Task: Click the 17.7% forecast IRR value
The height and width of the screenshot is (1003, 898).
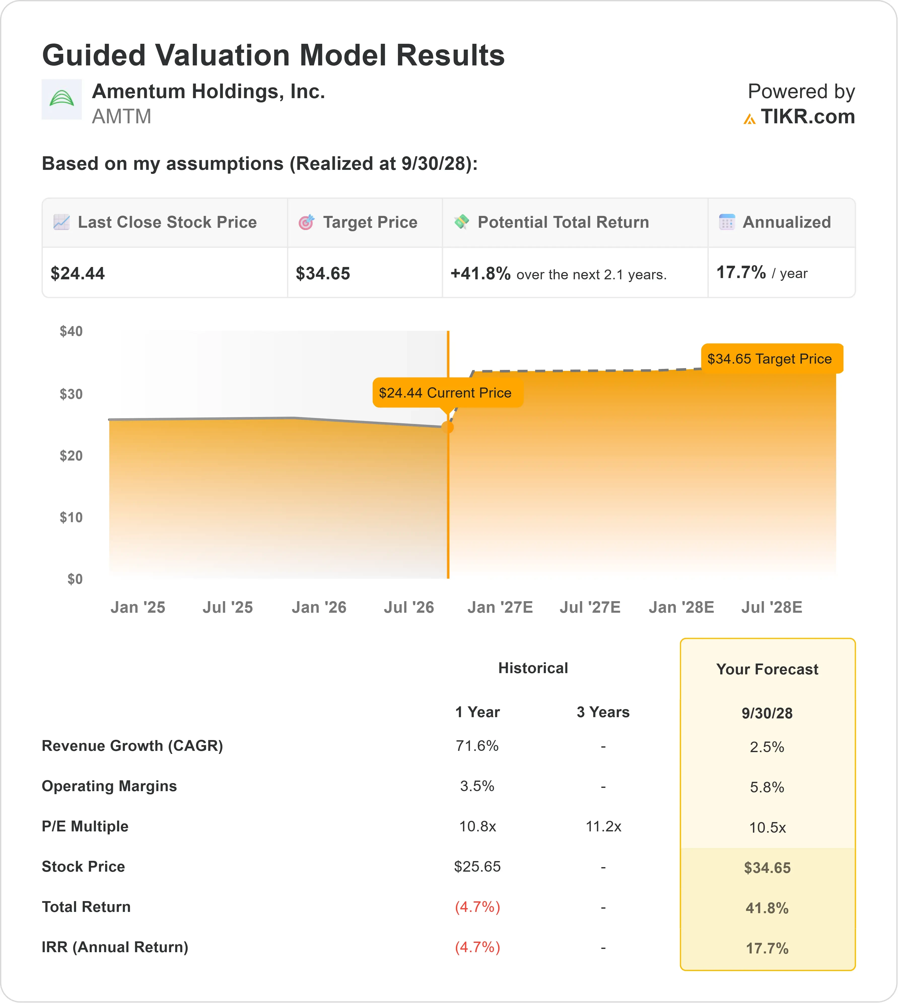Action: coord(767,949)
